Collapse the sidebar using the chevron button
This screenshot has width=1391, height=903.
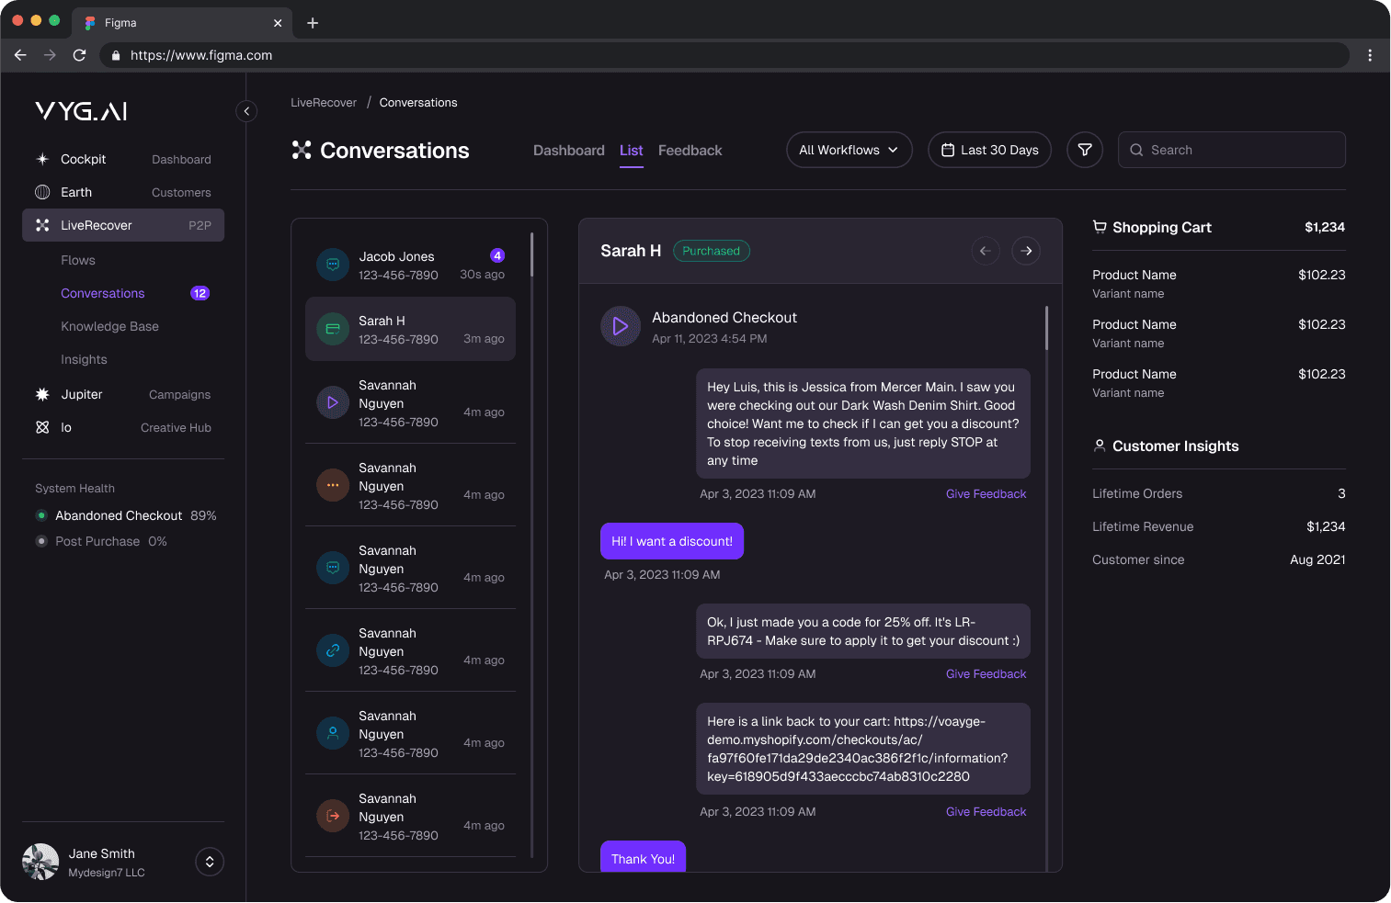[245, 110]
